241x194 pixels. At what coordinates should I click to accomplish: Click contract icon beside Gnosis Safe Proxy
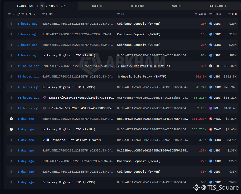[119, 77]
